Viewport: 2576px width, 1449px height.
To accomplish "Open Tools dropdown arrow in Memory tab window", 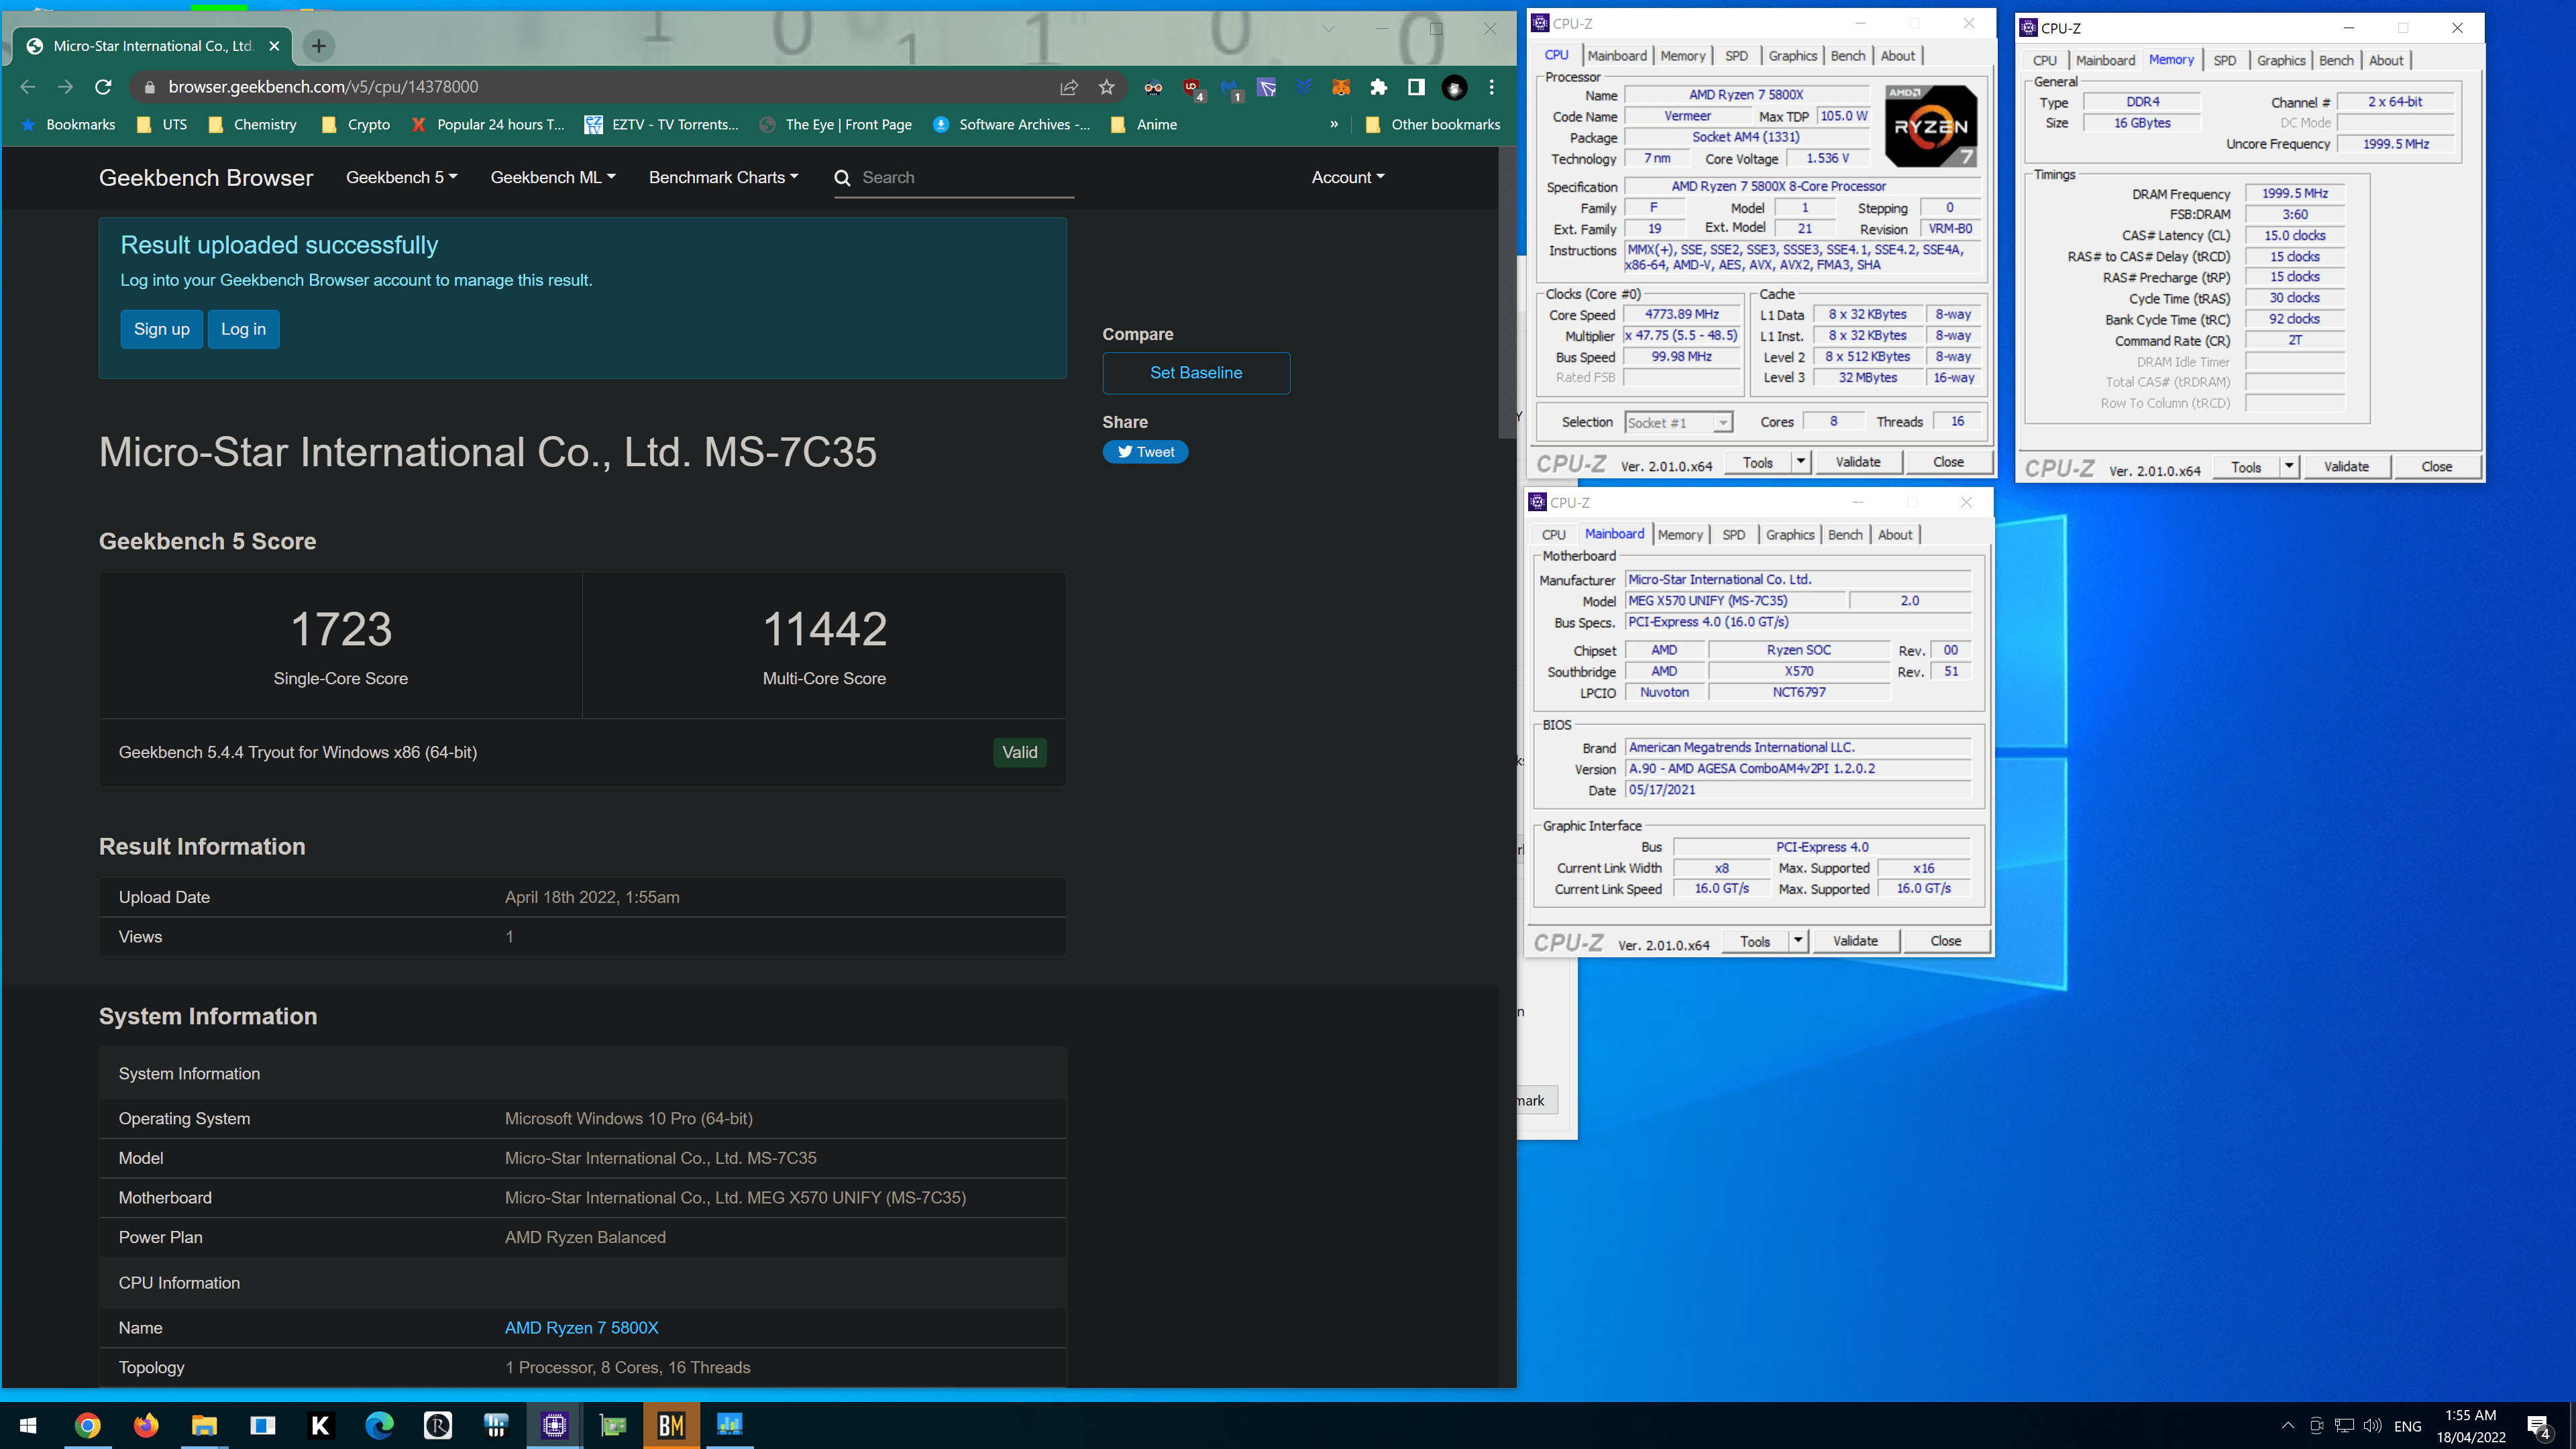I will [2289, 466].
